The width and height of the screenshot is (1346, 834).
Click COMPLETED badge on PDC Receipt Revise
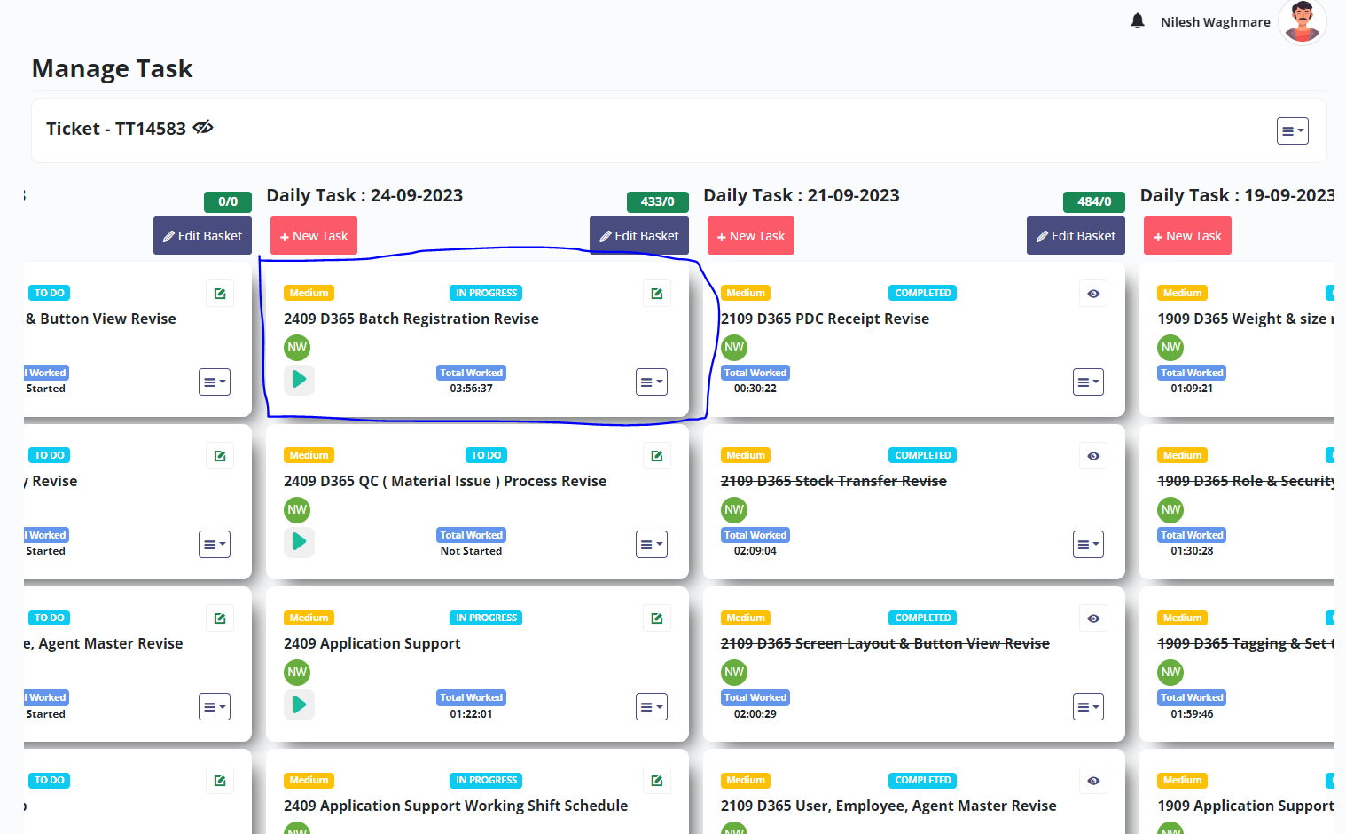tap(923, 293)
